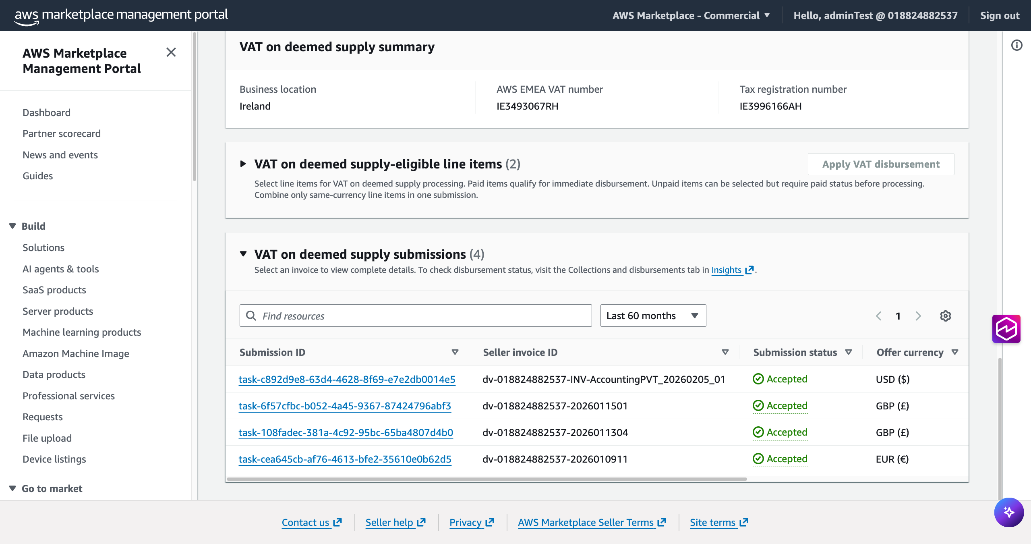Click external link icon beside Site terms
This screenshot has width=1031, height=544.
744,522
